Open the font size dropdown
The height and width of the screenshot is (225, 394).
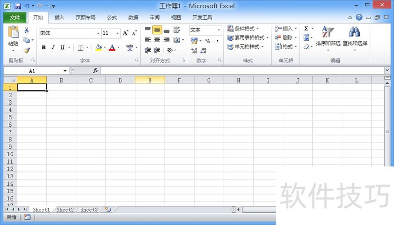point(117,33)
